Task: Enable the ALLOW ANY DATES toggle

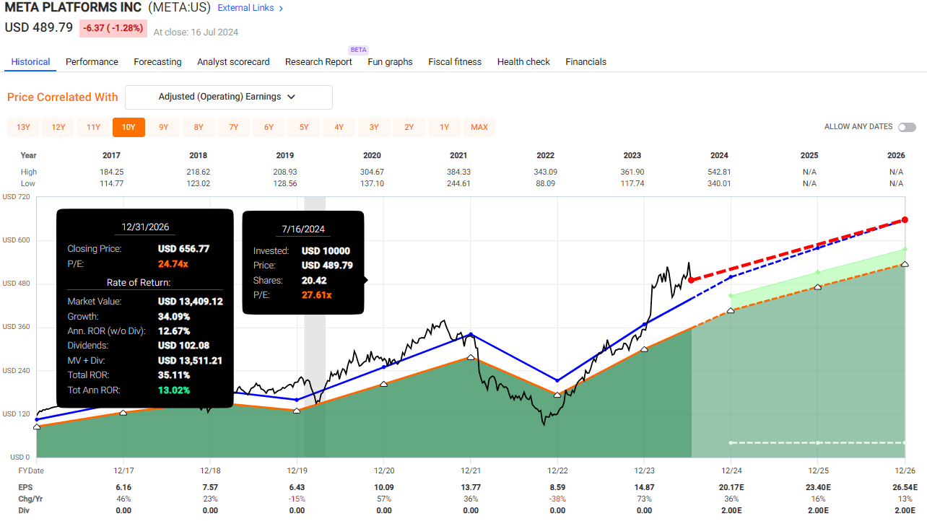Action: point(907,126)
